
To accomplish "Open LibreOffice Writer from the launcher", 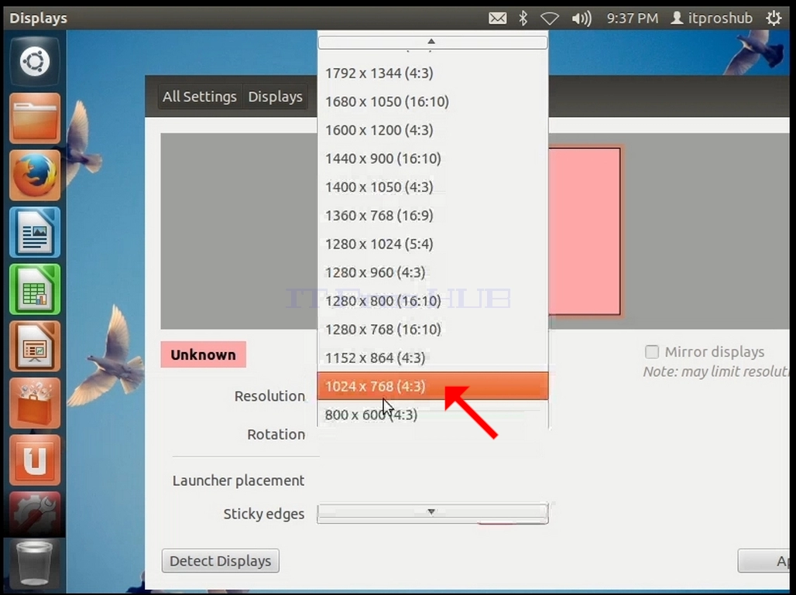I will 35,232.
